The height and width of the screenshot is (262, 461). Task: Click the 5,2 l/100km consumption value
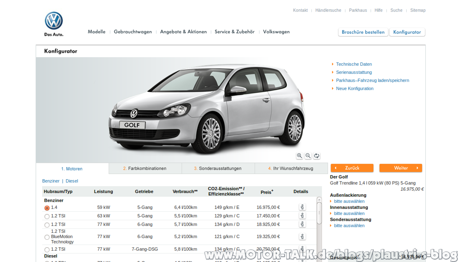pos(186,237)
